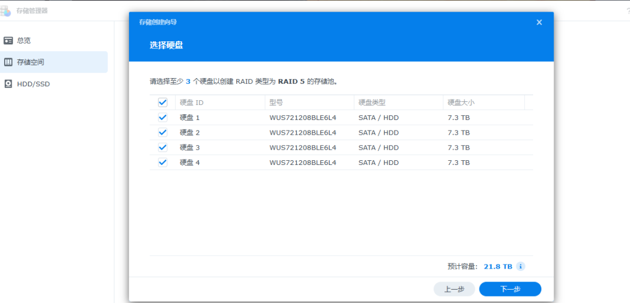Click the HDD/SSD disk icon in sidebar

point(8,84)
